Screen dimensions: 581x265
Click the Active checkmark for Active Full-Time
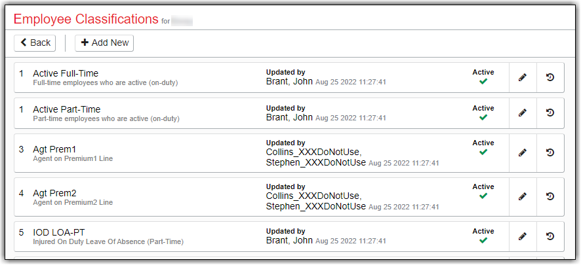(x=483, y=82)
